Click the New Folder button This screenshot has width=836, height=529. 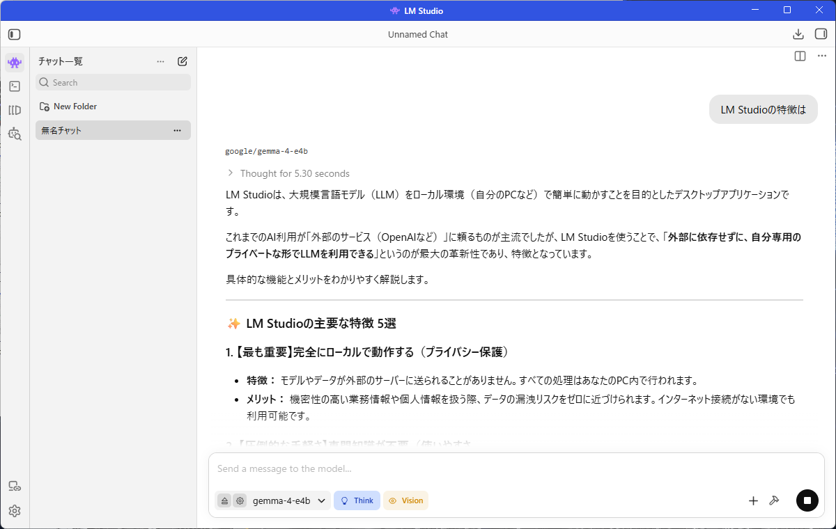point(68,106)
